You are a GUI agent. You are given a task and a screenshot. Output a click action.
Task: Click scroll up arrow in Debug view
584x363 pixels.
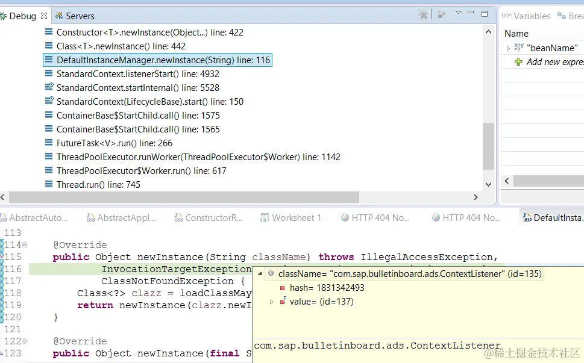(488, 32)
